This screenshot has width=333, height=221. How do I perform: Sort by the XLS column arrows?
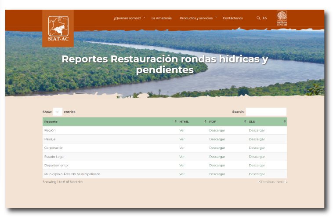pyautogui.click(x=285, y=122)
